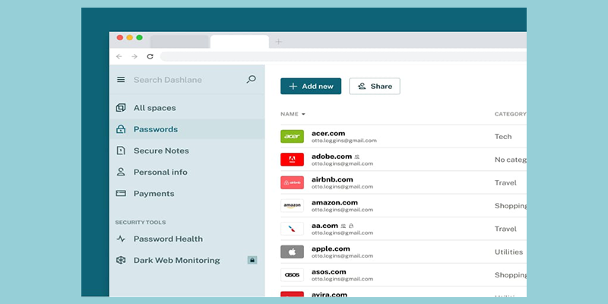Click the Payments card icon
Viewport: 608px width, 304px height.
(121, 193)
